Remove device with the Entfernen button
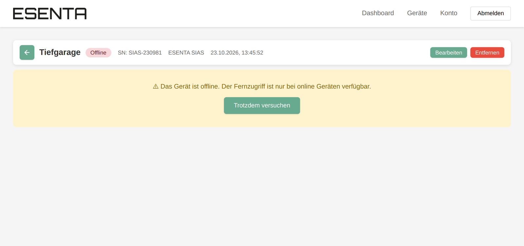 [x=487, y=52]
